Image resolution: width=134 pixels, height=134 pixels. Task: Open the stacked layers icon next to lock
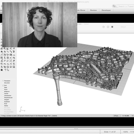pos(5,67)
